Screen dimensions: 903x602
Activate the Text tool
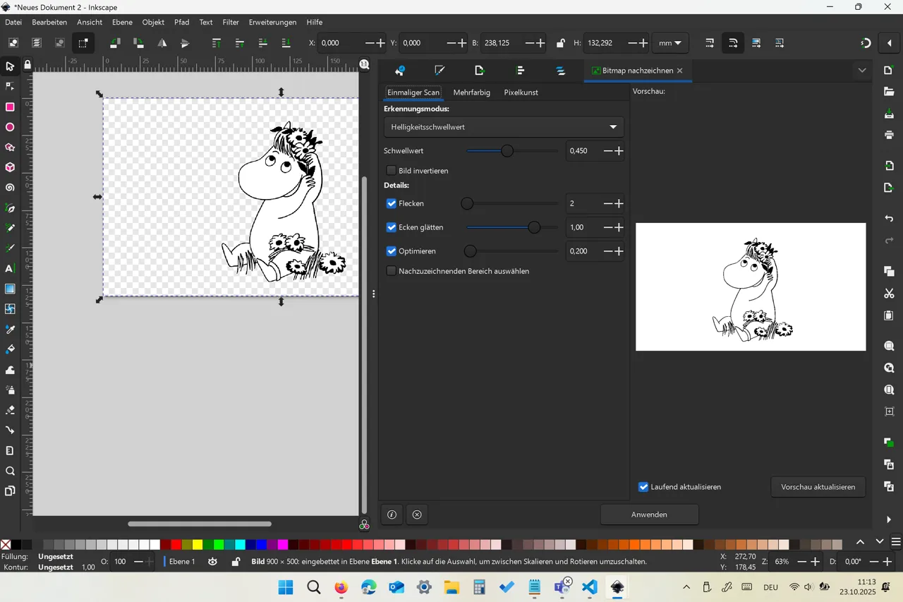10,269
